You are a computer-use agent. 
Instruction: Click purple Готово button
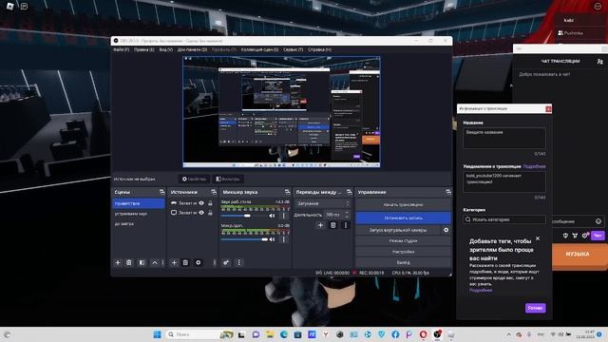coord(536,308)
